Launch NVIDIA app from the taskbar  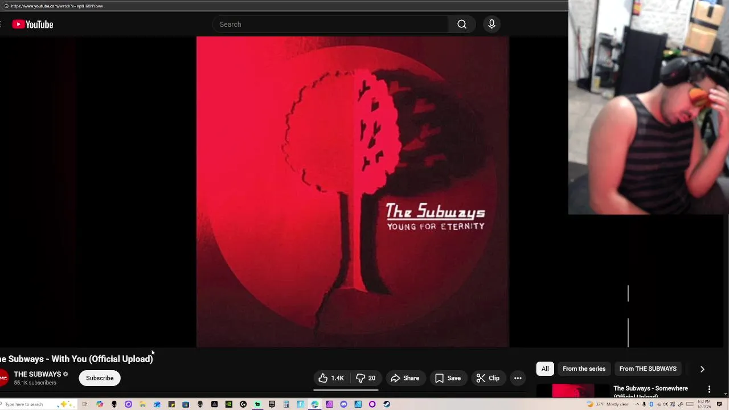point(228,404)
